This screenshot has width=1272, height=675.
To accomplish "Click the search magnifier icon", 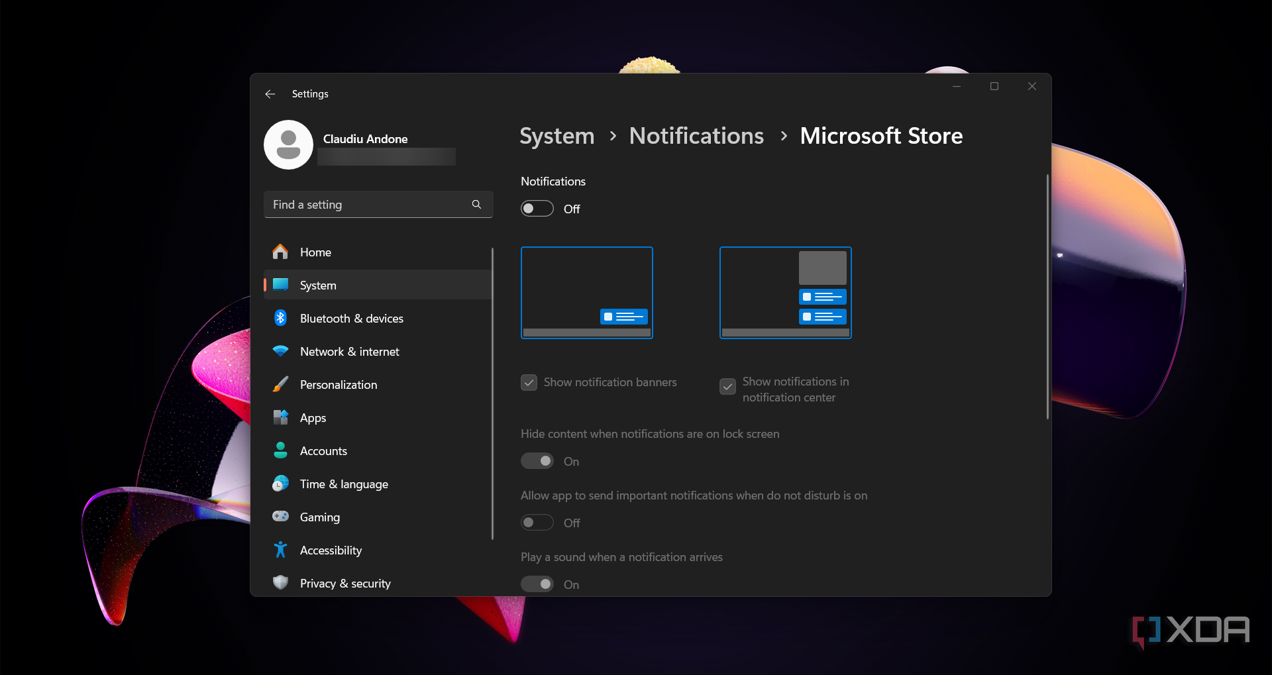I will [476, 205].
